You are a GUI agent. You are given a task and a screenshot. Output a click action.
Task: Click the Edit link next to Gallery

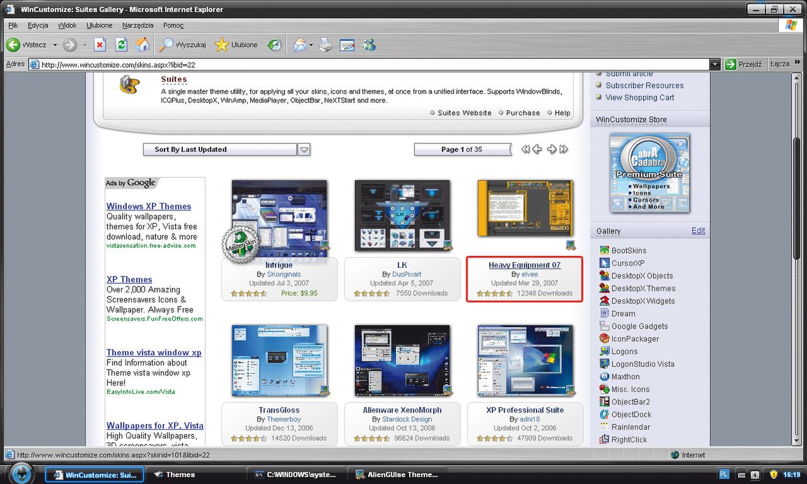coord(699,231)
